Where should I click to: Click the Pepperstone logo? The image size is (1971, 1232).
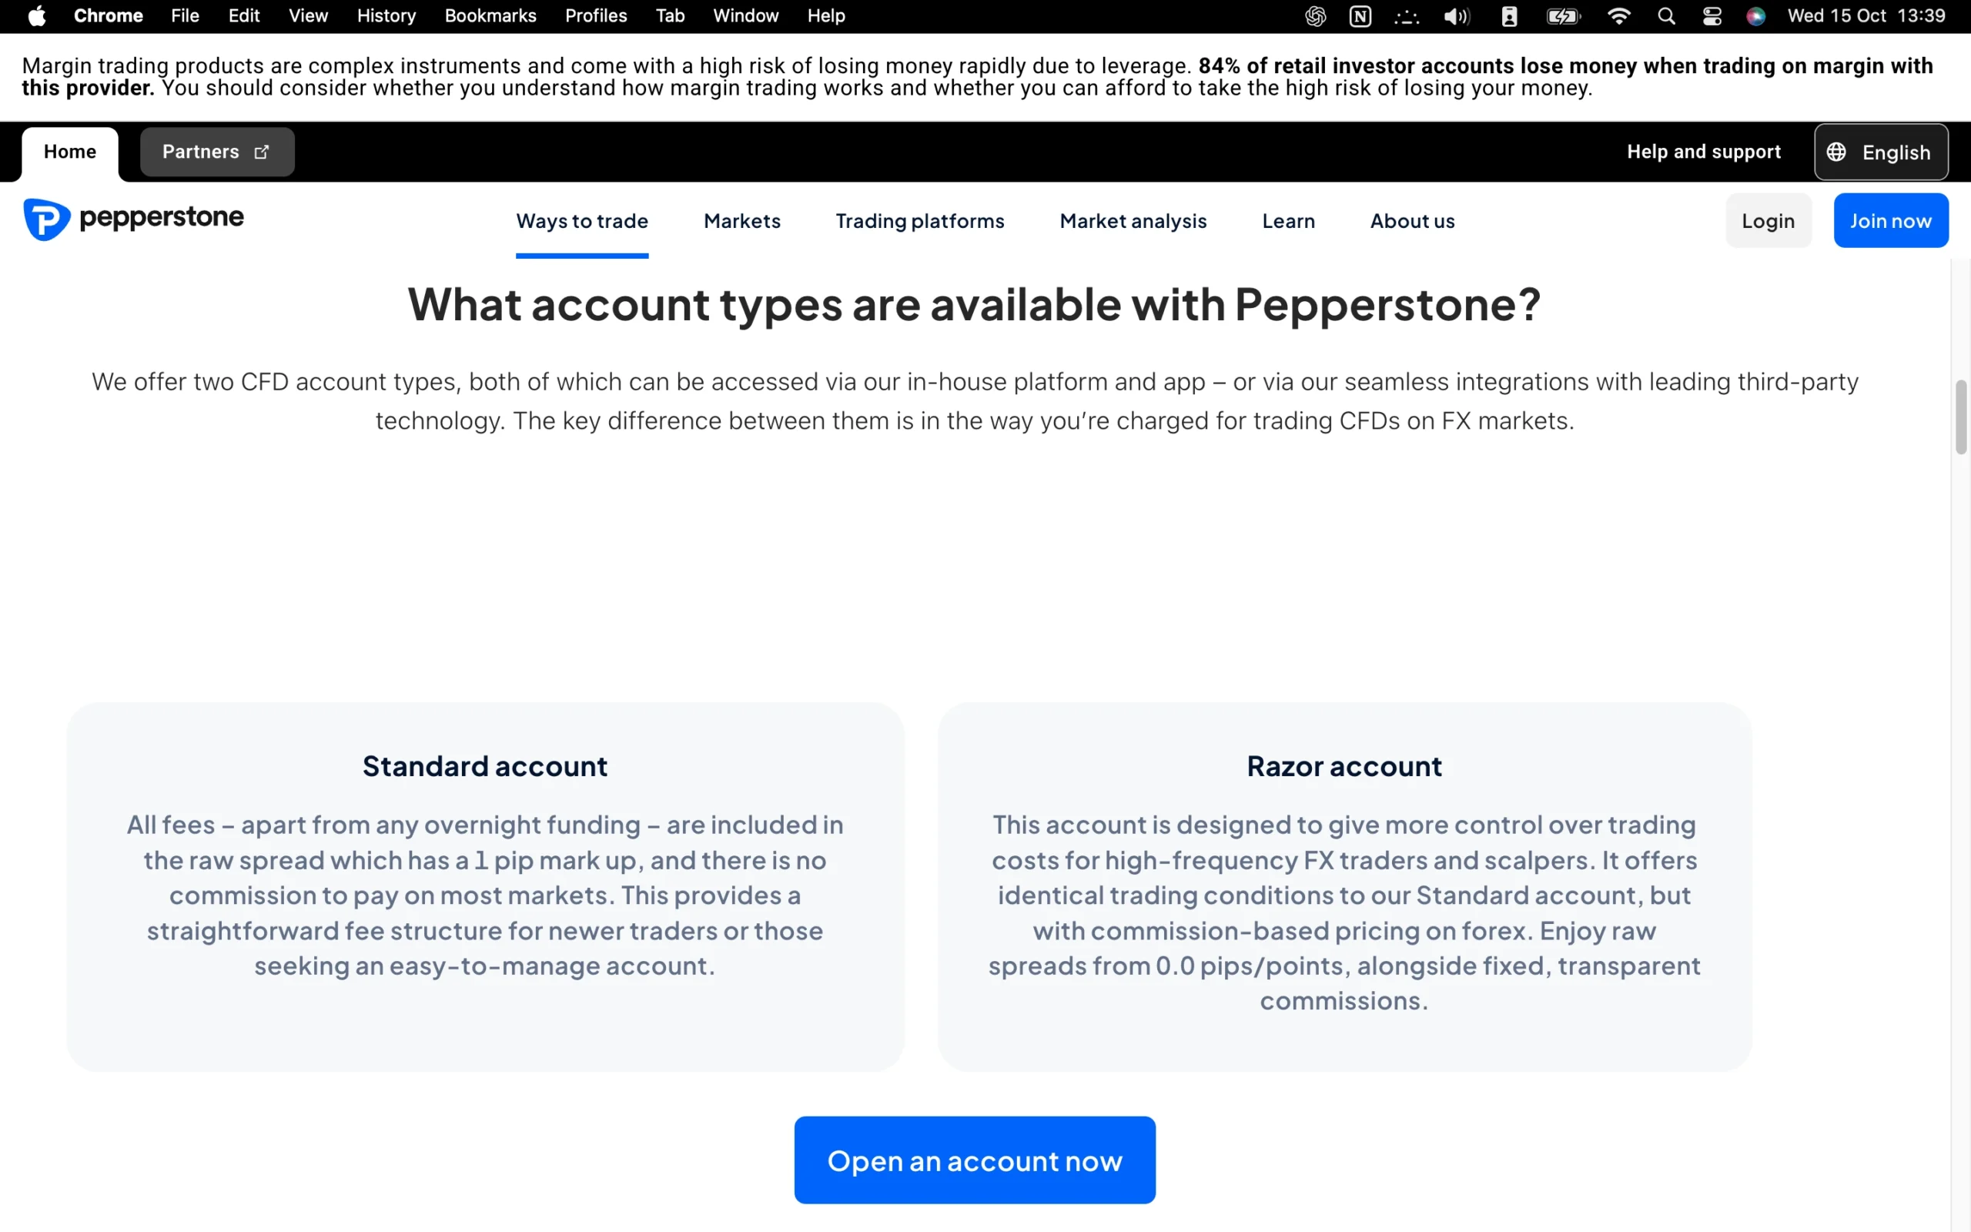tap(133, 219)
